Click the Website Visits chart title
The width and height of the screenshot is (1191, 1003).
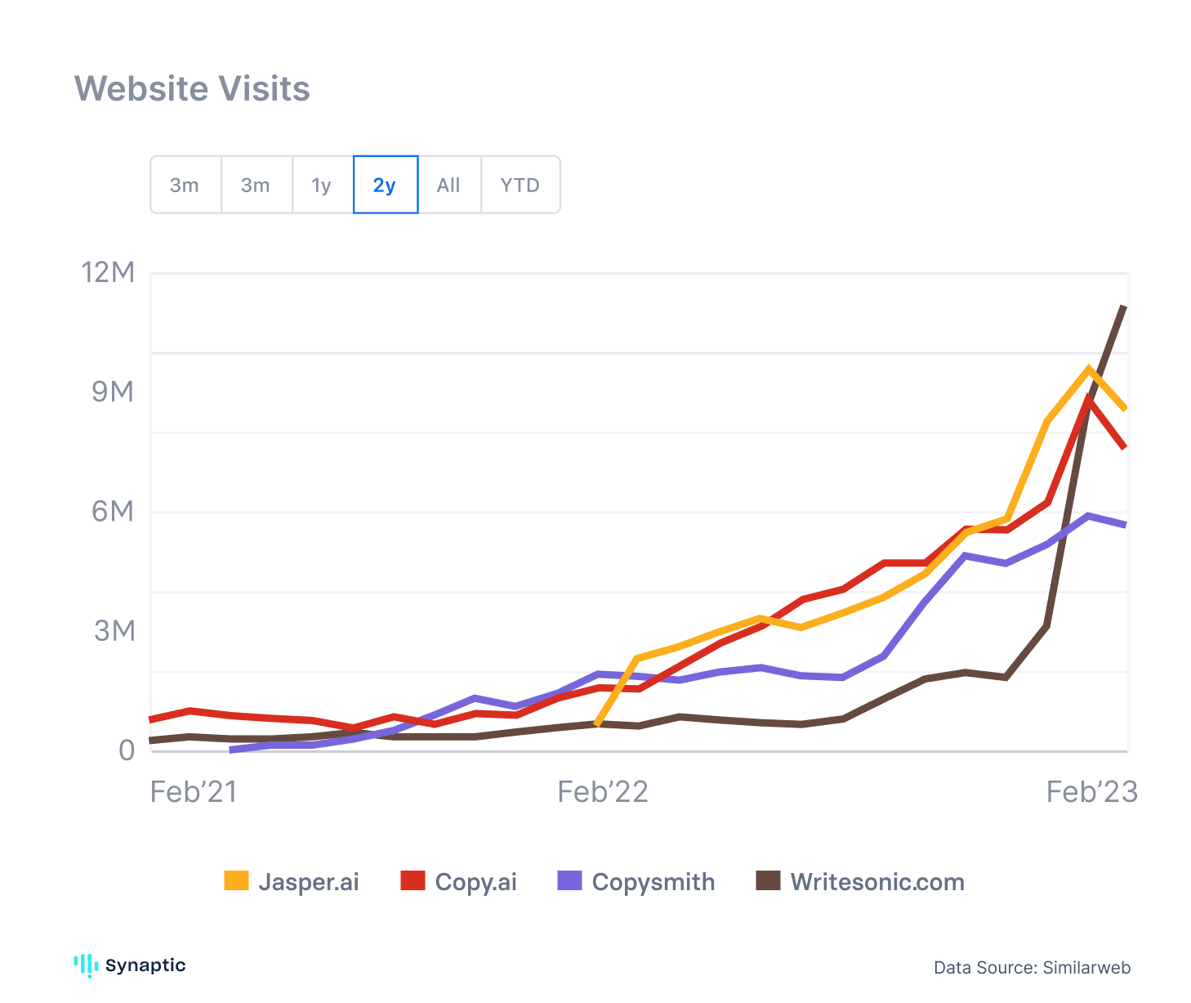192,88
